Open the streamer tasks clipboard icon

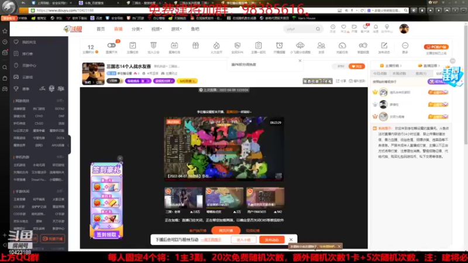(133, 46)
